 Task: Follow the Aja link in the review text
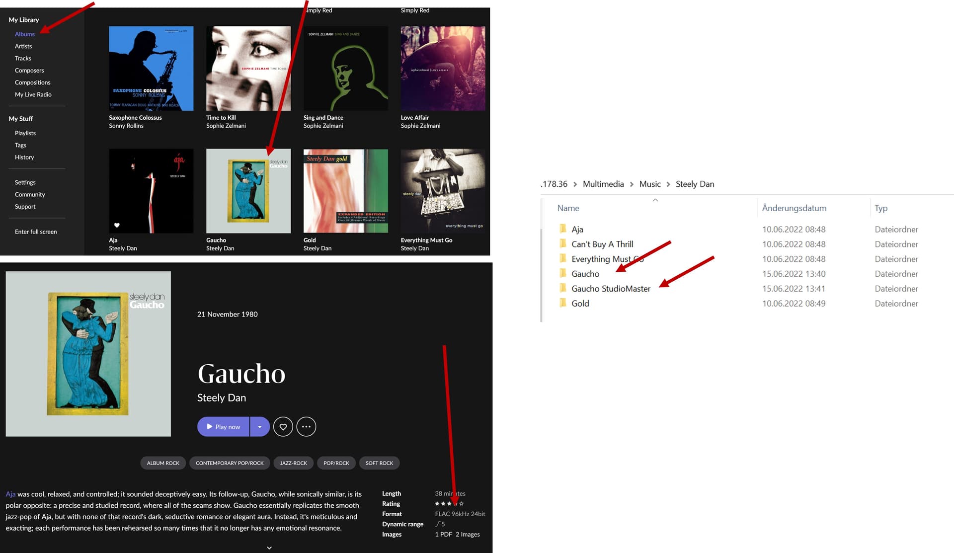10,494
